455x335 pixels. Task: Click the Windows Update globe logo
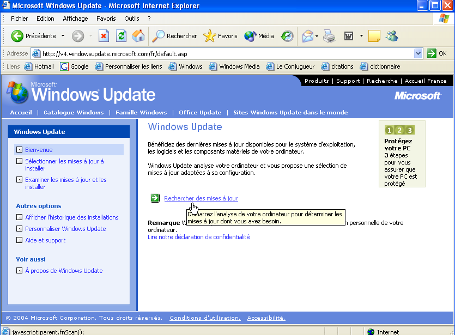tap(18, 93)
